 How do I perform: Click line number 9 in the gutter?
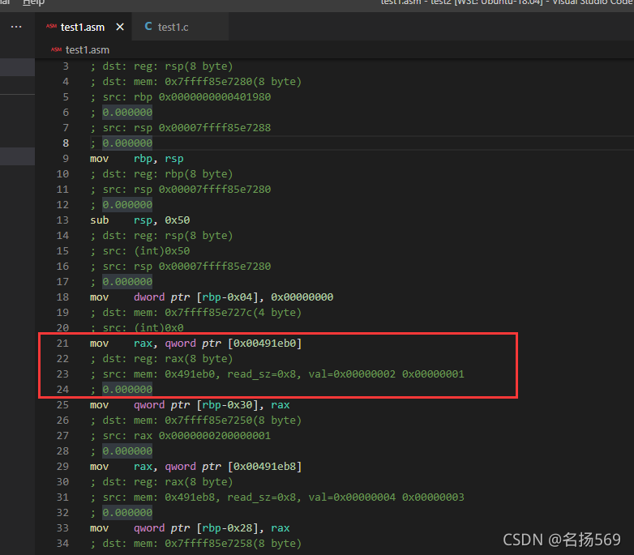click(x=66, y=159)
